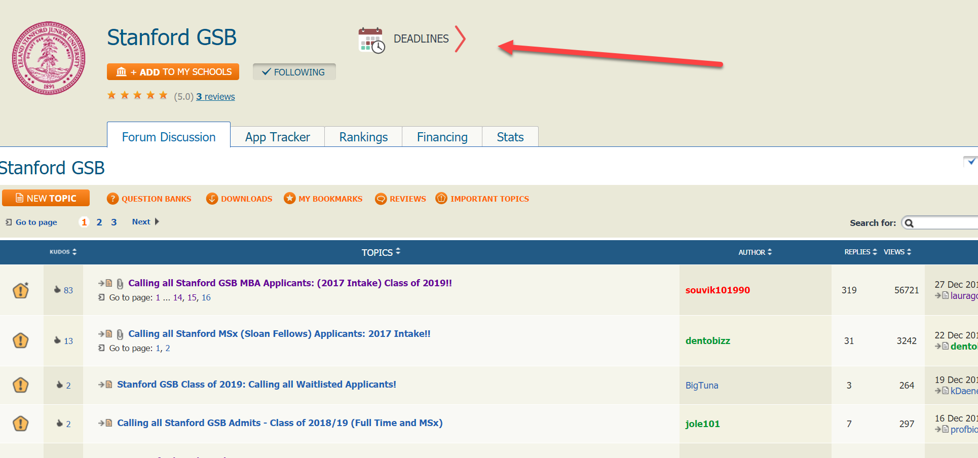Viewport: 978px width, 458px height.
Task: Open the Rankings tab
Action: point(363,137)
